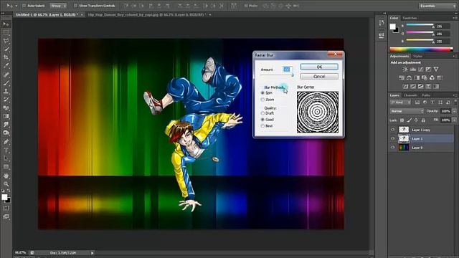
Task: Switch to the Paths tab
Action: click(x=426, y=95)
